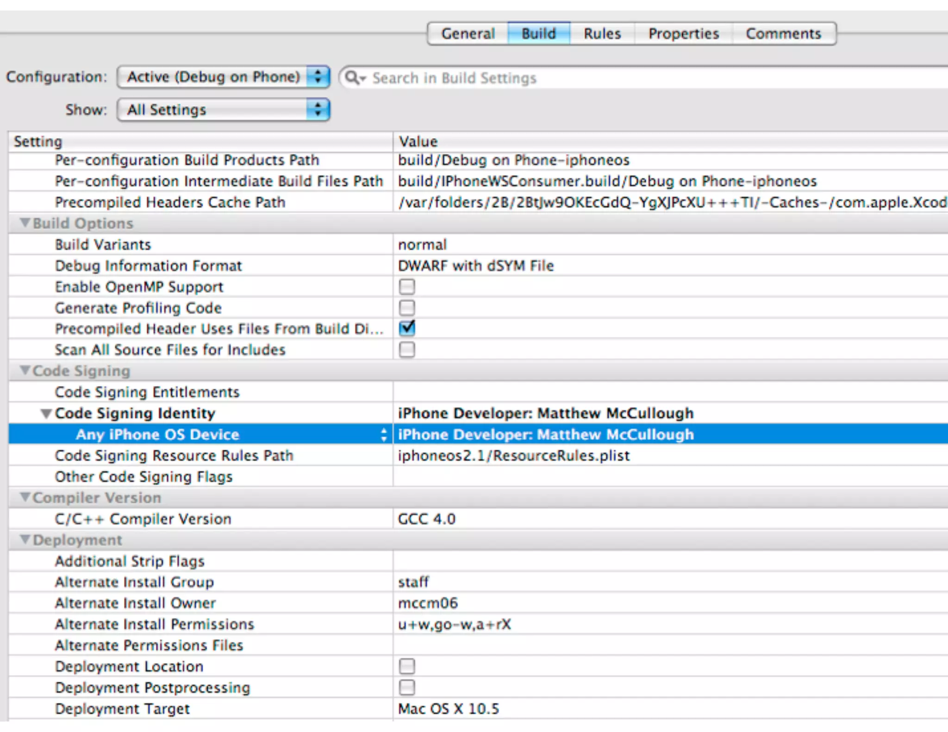This screenshot has height=732, width=948.
Task: Open the Show All Settings dropdown
Action: [223, 110]
